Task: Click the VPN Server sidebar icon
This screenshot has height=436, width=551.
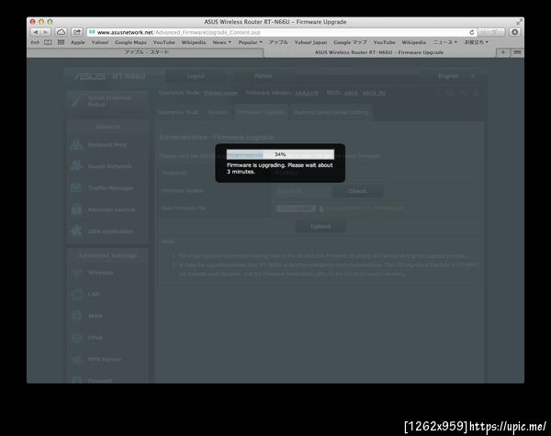Action: pyautogui.click(x=77, y=360)
